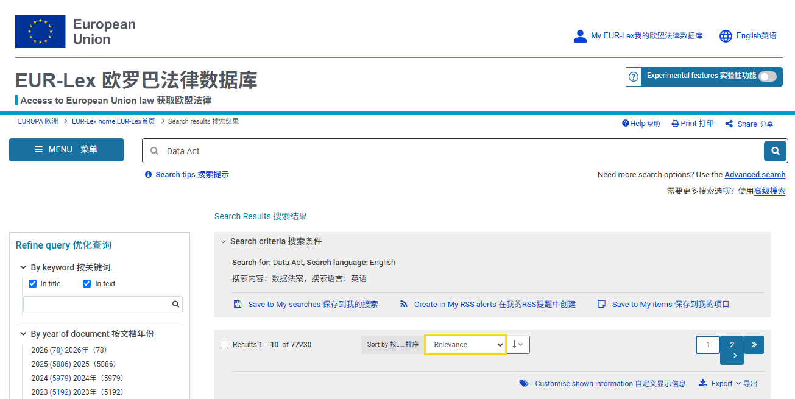The height and width of the screenshot is (399, 795).
Task: Enable the Experimental features switch
Action: (768, 76)
